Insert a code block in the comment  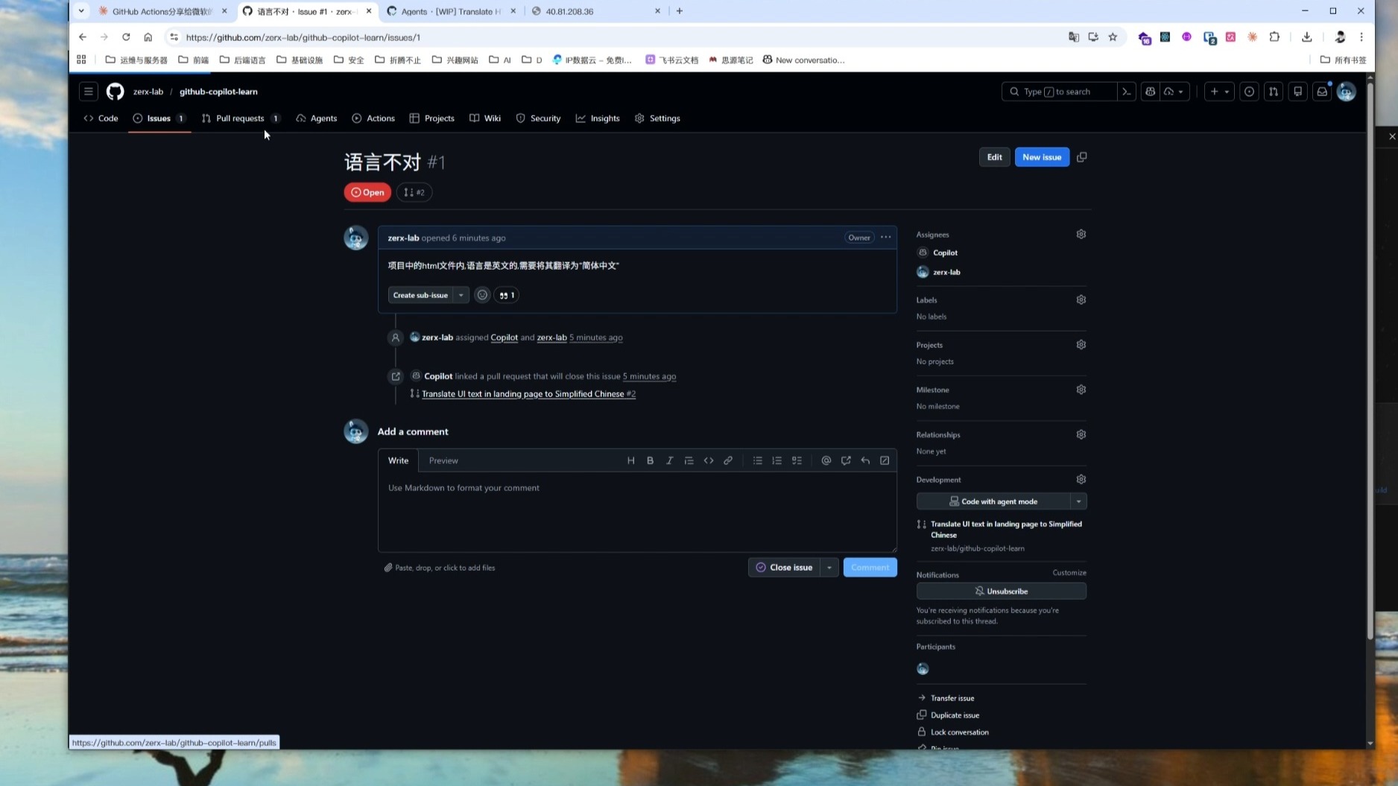tap(708, 460)
